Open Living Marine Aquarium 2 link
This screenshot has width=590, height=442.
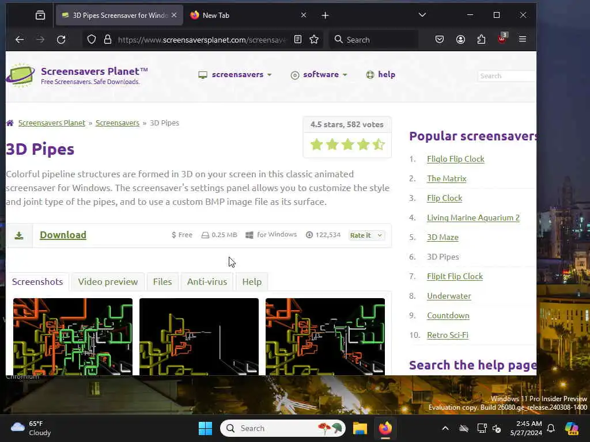(474, 218)
